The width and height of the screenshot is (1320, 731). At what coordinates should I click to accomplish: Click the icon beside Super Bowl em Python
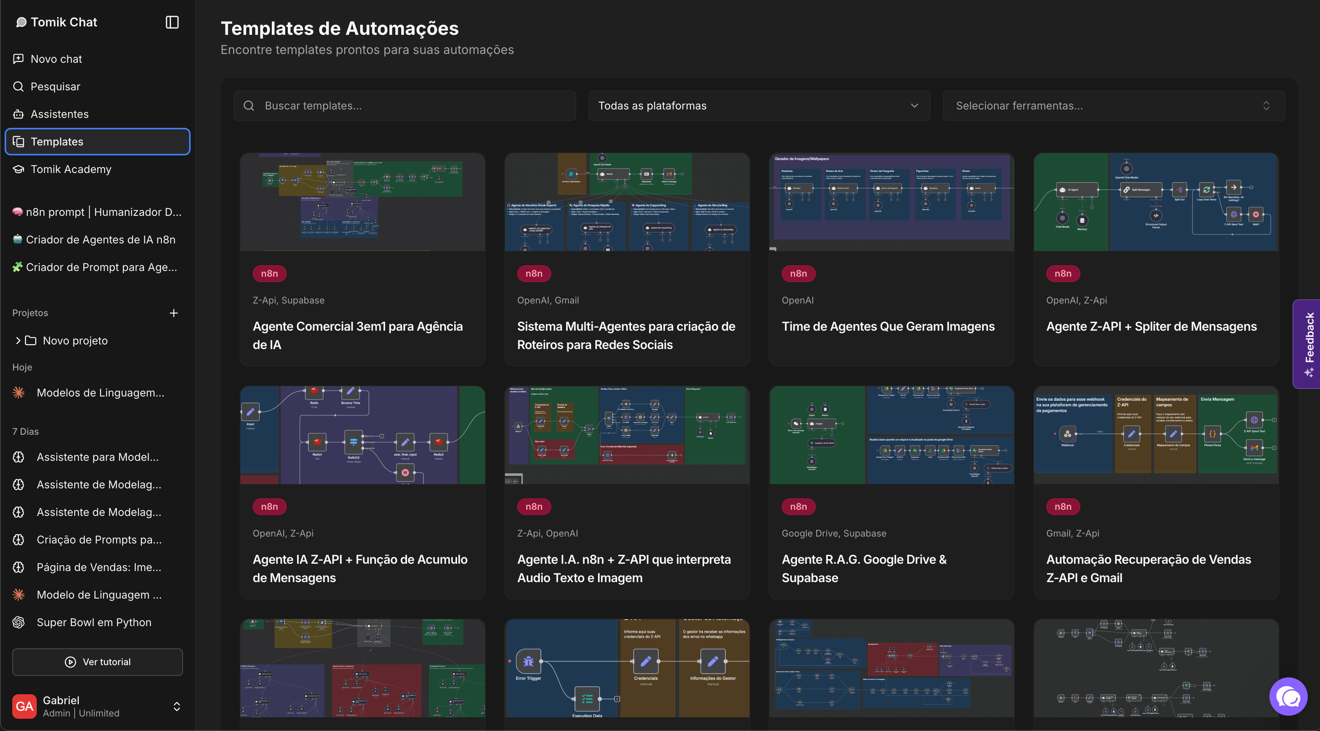click(x=18, y=622)
